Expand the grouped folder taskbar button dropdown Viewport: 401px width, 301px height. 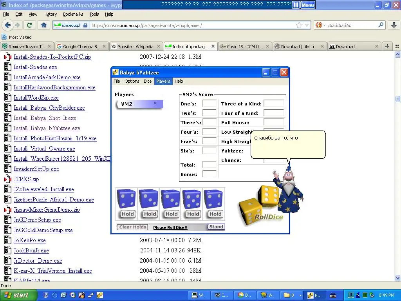(x=300, y=295)
